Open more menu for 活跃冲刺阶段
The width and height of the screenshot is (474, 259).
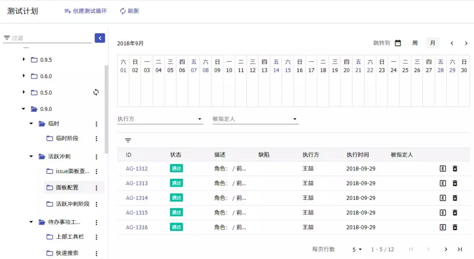[97, 204]
